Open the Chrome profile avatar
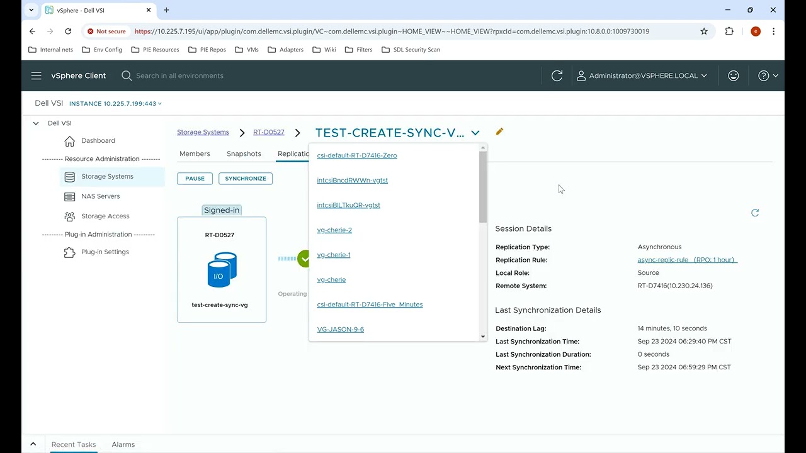The height and width of the screenshot is (453, 806). 756,31
